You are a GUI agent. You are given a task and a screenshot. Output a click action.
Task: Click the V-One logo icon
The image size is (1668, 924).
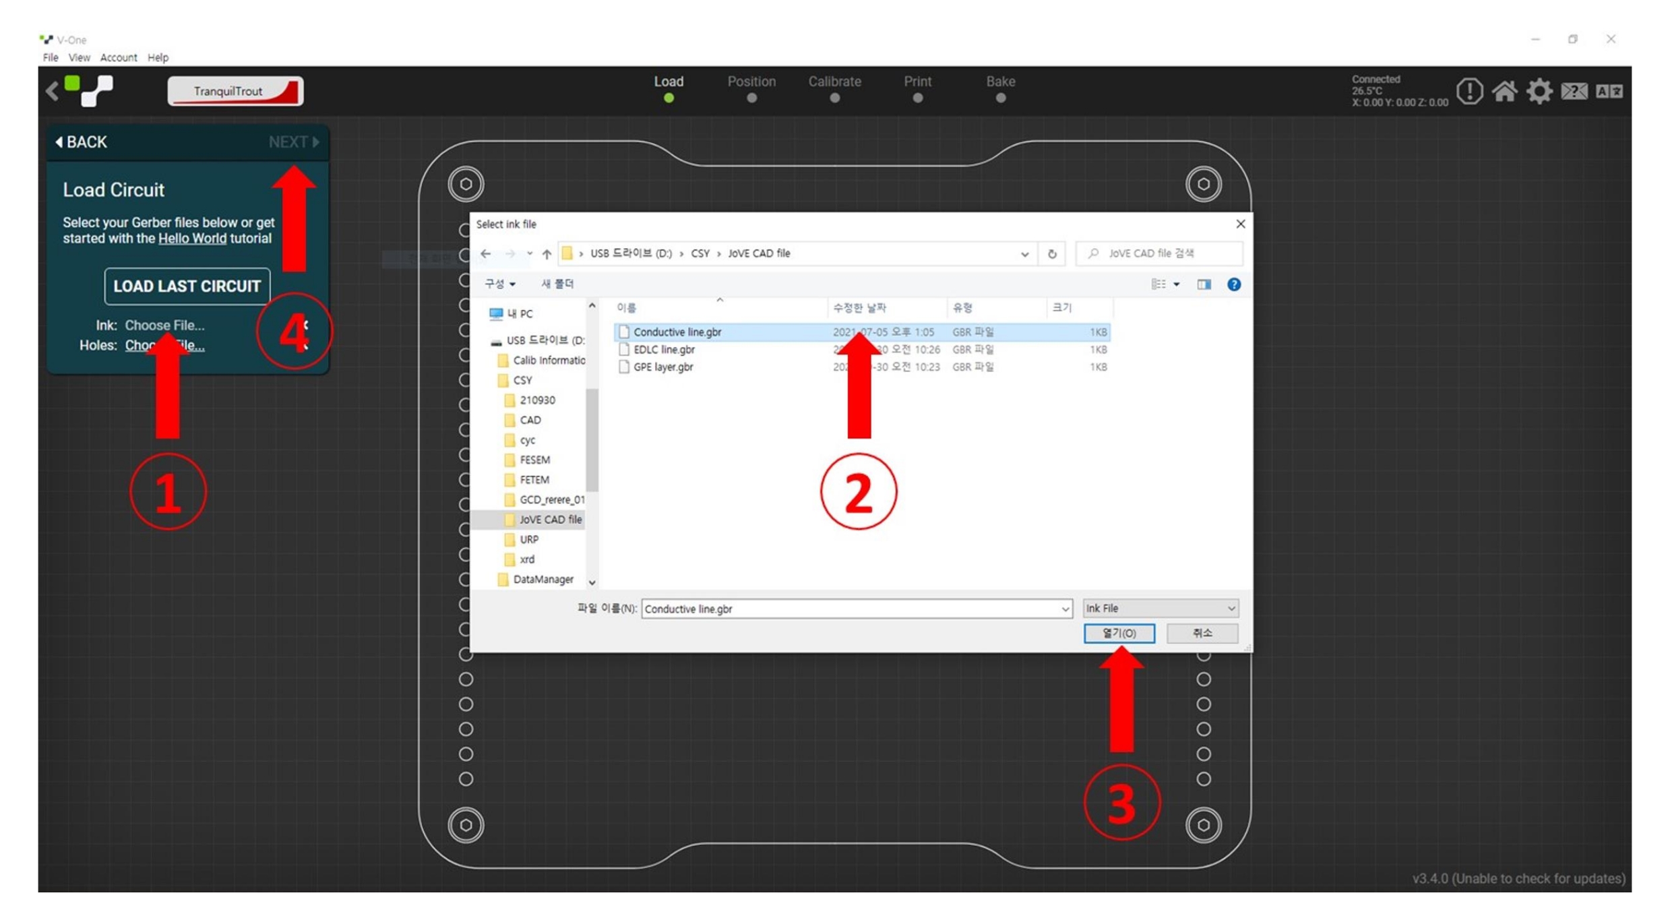(x=90, y=91)
